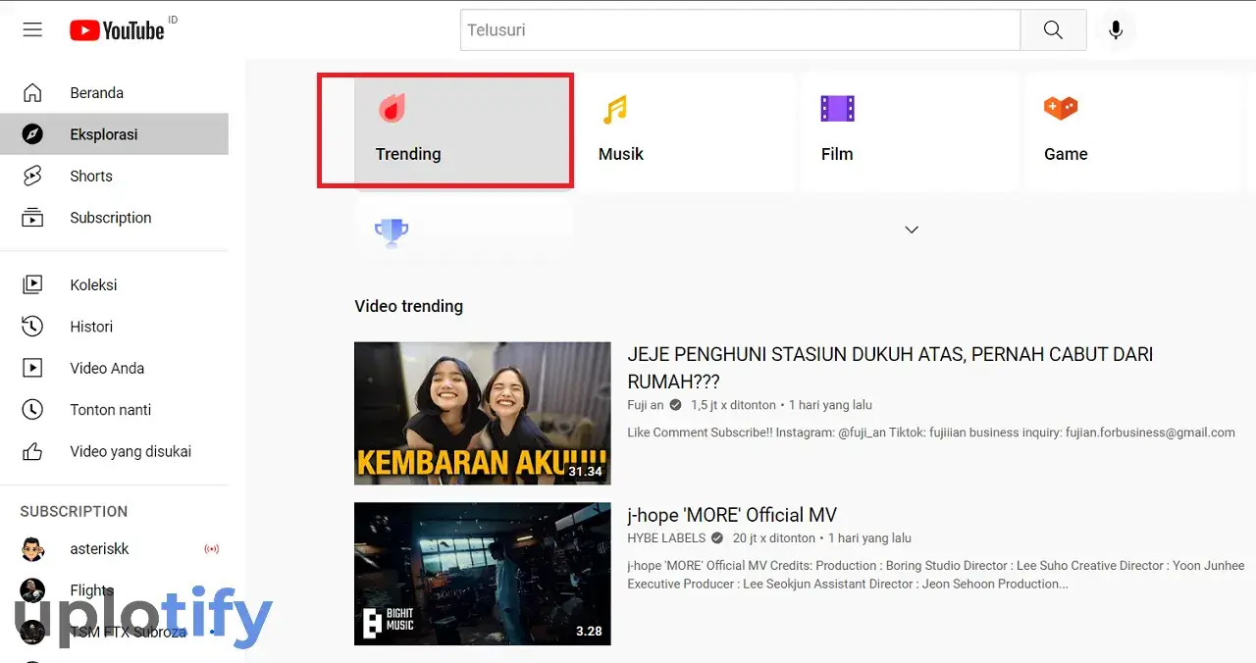
Task: Click the j-hope MORE credits description
Action: tap(936, 575)
